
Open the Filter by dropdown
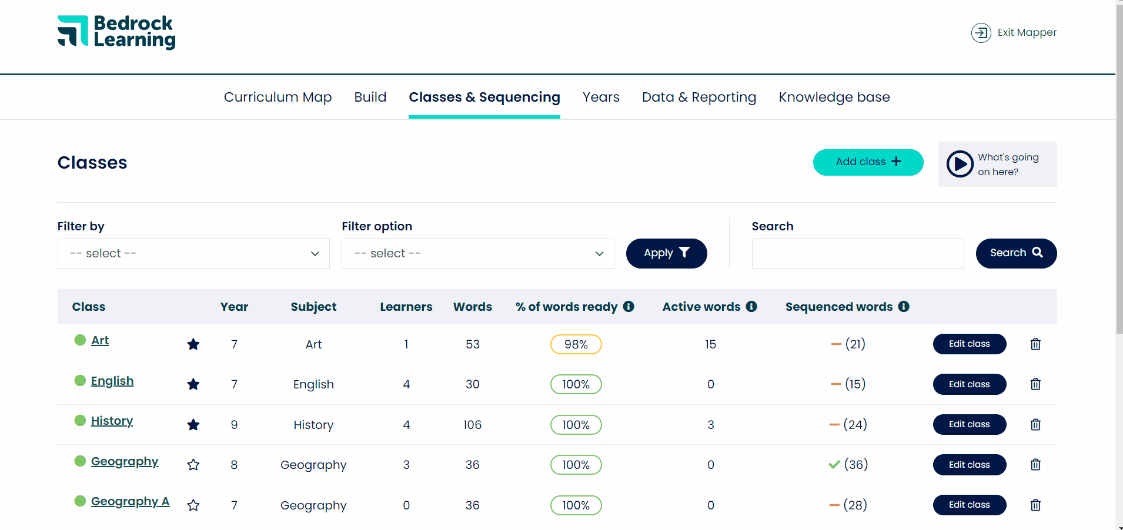(193, 253)
